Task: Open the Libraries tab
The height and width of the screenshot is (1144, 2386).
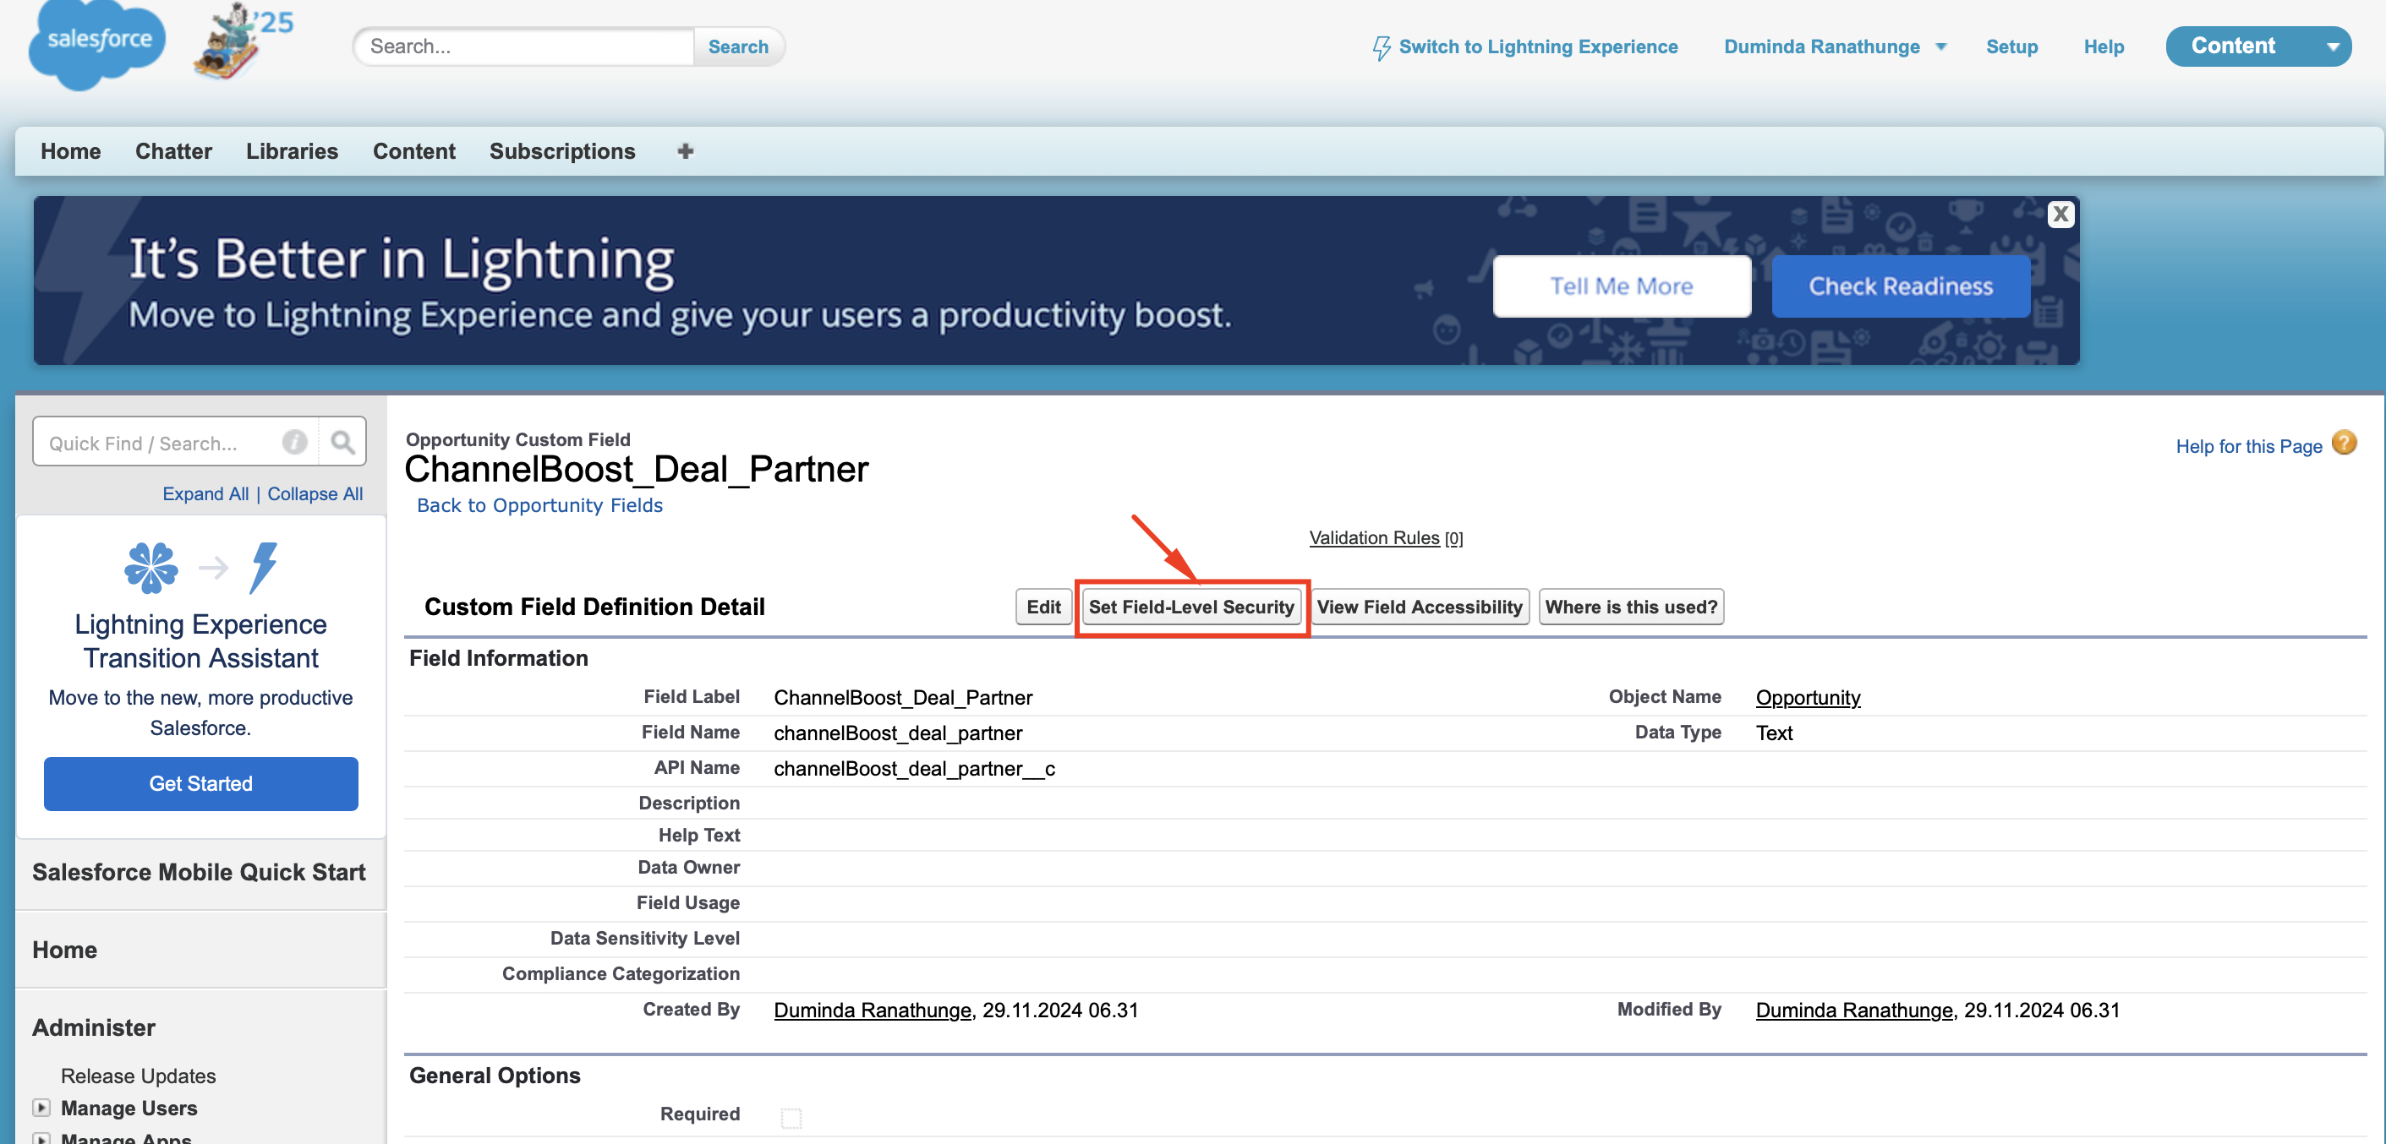Action: [292, 151]
